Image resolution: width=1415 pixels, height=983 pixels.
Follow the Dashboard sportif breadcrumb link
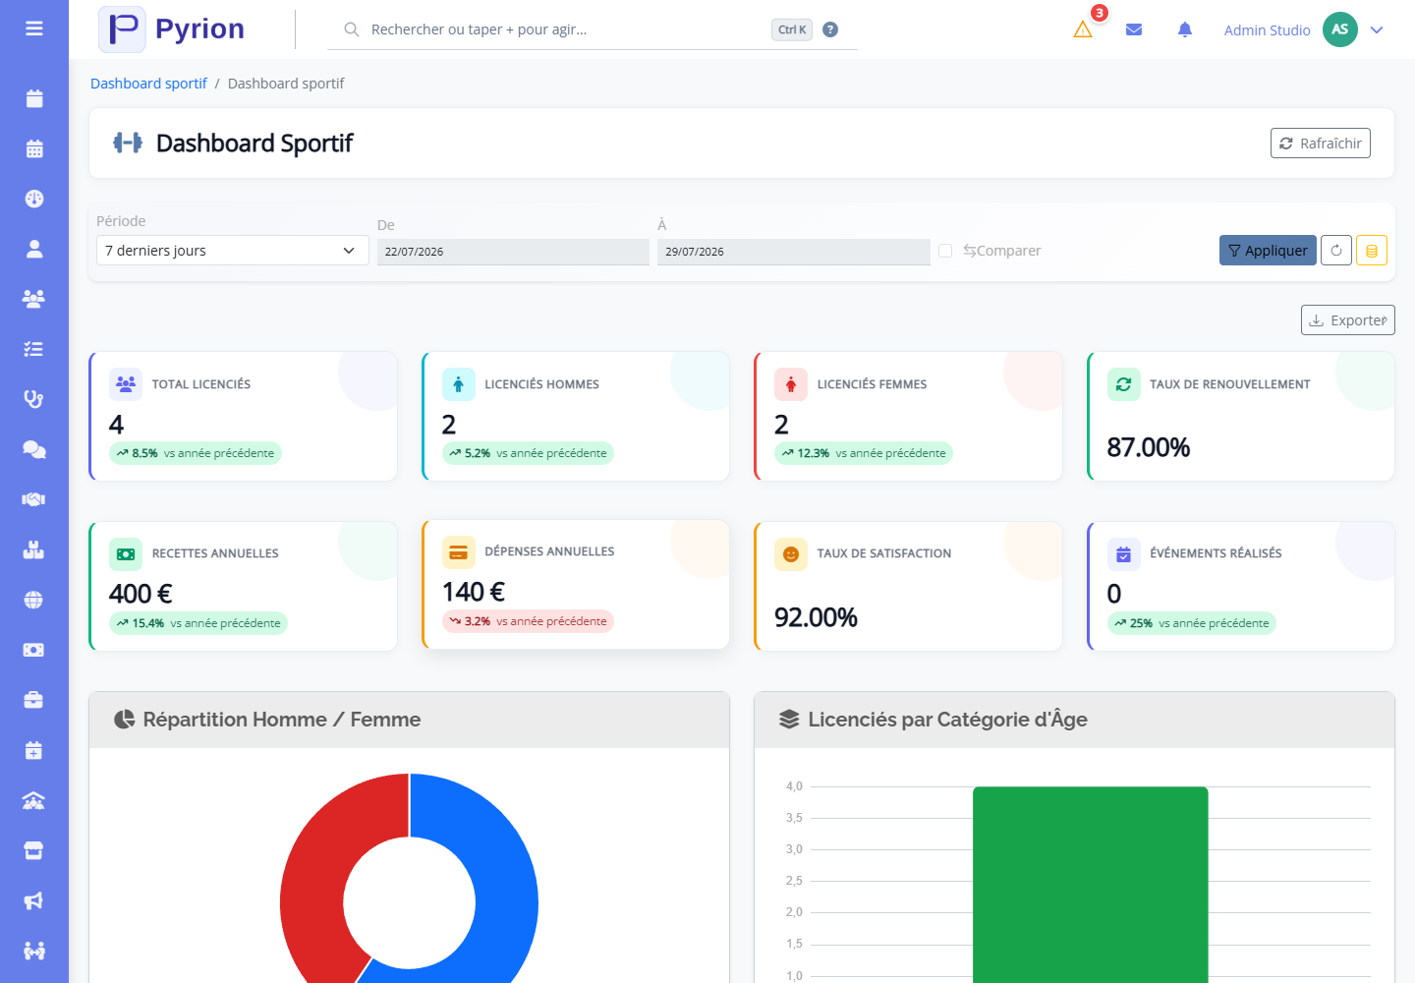[x=148, y=84]
